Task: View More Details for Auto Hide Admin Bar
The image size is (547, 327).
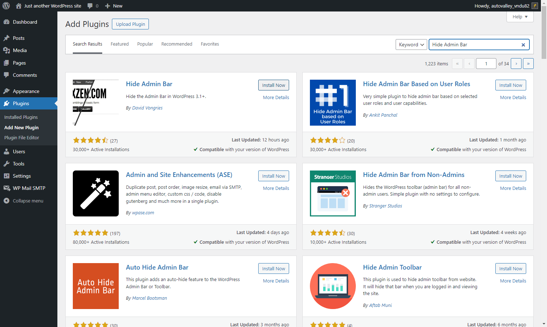Action: pyautogui.click(x=276, y=281)
